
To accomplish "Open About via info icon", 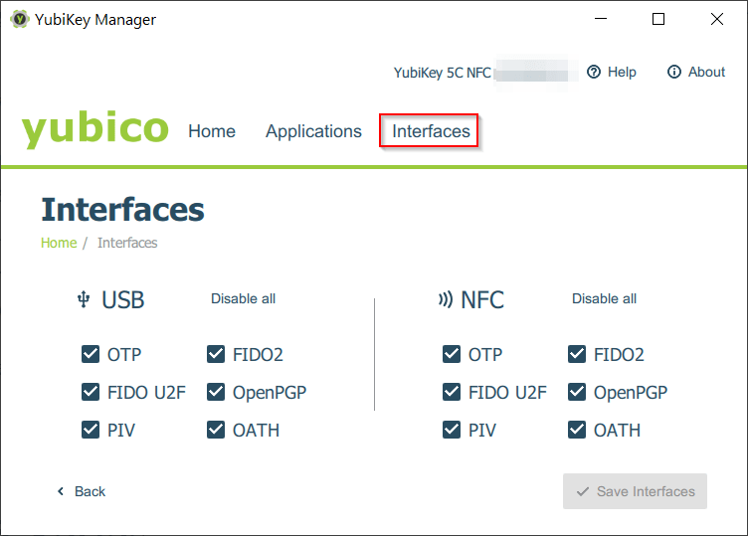I will pos(674,72).
